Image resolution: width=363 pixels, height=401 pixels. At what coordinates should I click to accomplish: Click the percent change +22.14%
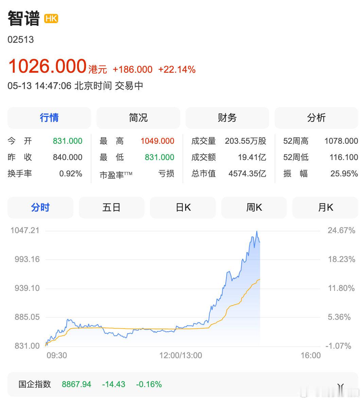click(177, 69)
